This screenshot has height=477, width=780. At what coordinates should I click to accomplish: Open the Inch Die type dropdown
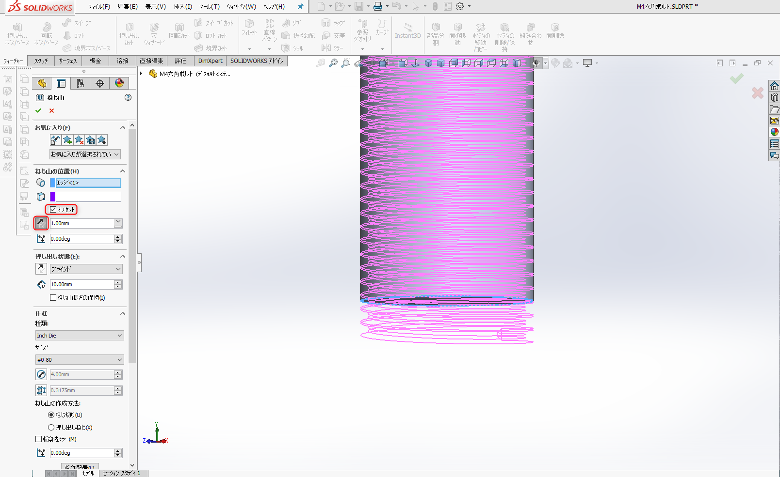click(80, 336)
